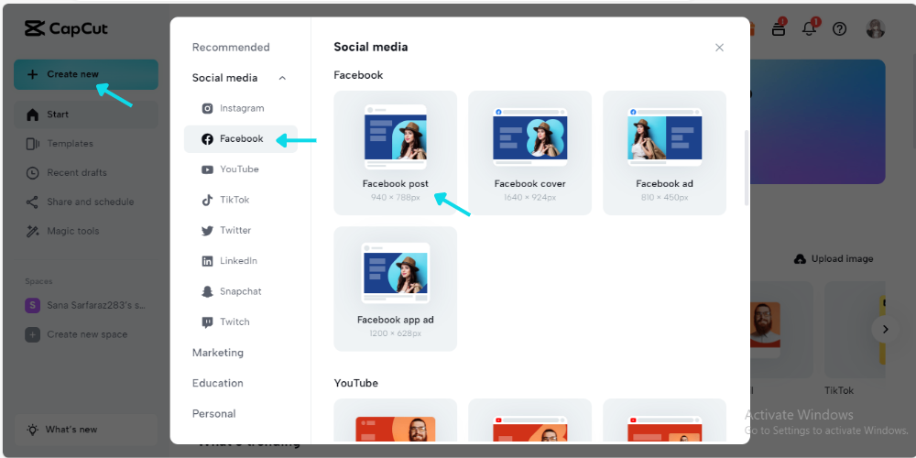This screenshot has width=916, height=458.
Task: Open the notifications bell icon
Action: tap(809, 28)
